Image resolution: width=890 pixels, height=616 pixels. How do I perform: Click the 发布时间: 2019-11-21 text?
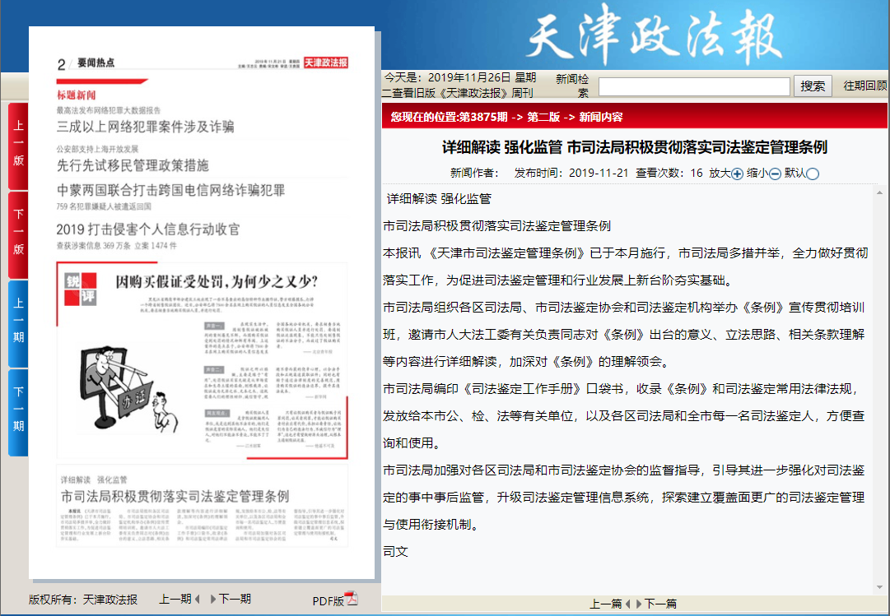tap(571, 173)
